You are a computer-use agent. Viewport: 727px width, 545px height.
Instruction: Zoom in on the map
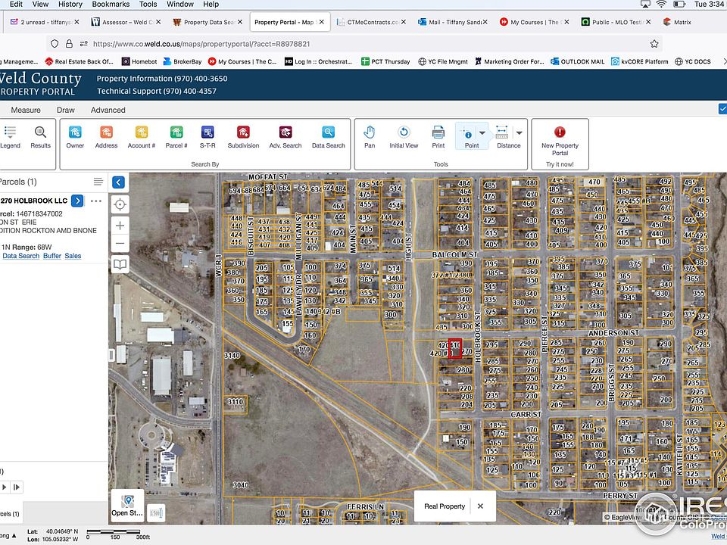[x=120, y=225]
